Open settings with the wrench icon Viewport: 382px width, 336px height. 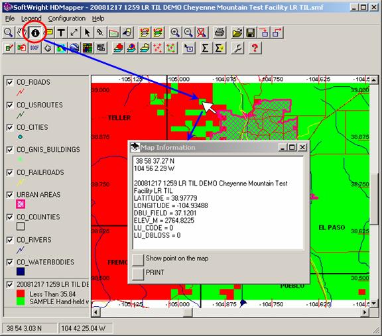237,48
